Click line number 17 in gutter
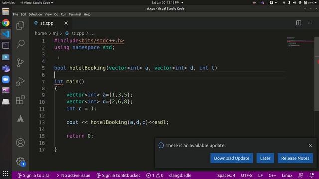This screenshot has width=319, height=179. click(x=42, y=150)
